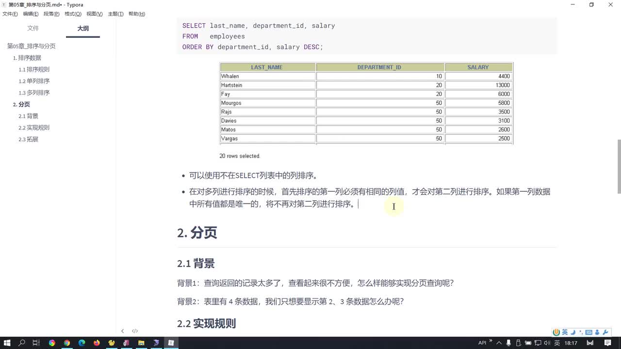Viewport: 621px width, 349px height.
Task: Jump to outline item 1.3 多列排序
Action: 34,93
